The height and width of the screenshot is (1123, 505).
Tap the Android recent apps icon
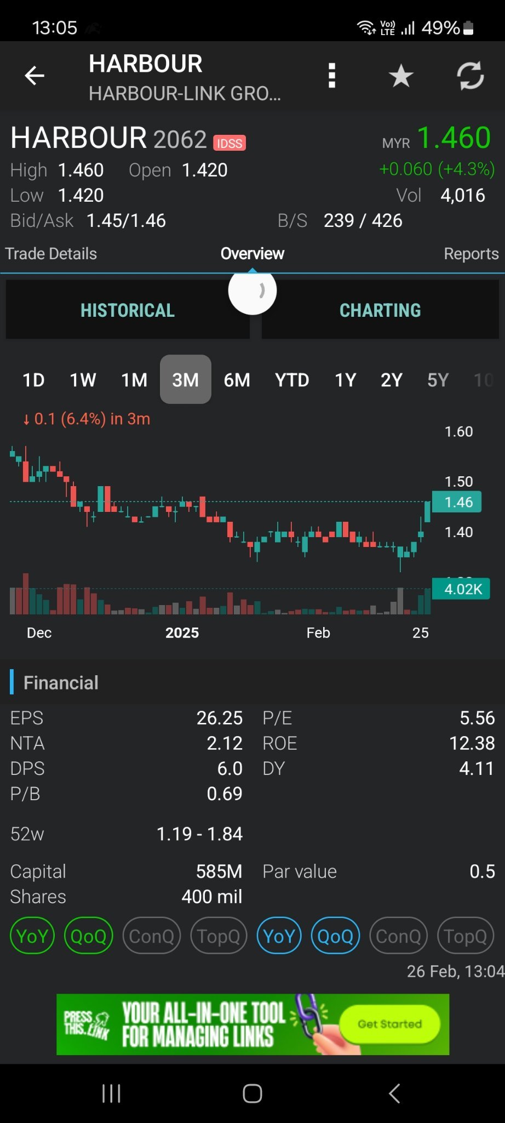click(111, 1093)
